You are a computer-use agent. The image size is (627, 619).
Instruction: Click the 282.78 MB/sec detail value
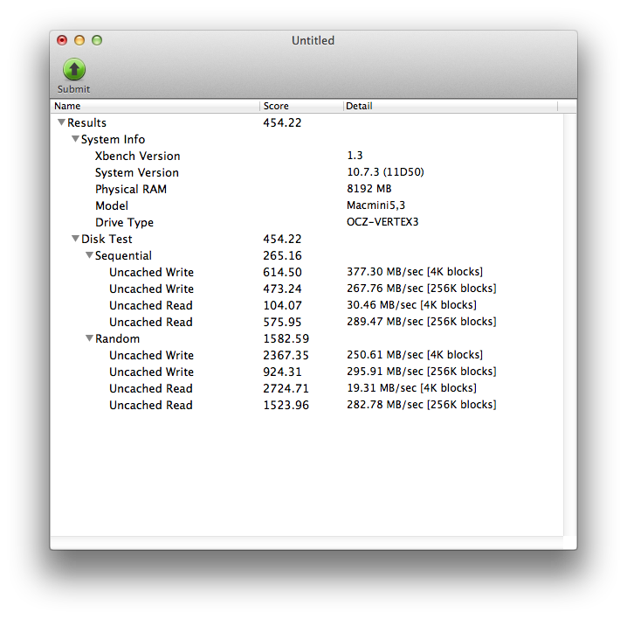click(x=422, y=405)
